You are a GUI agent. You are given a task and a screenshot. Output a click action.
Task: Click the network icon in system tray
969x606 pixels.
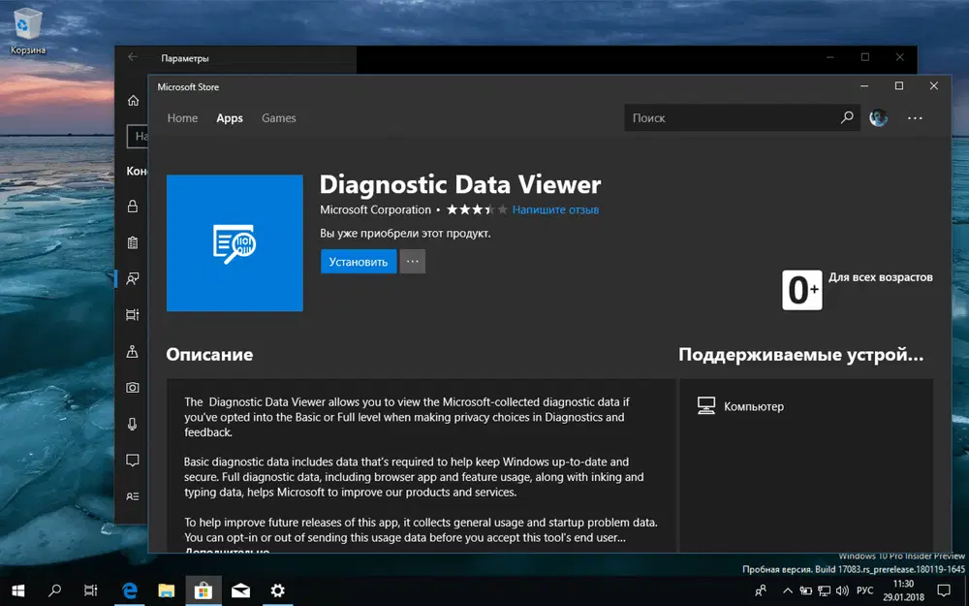point(824,590)
